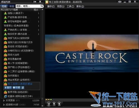Open the 工具(T) menu
This screenshot has width=139, height=108.
(70, 6)
